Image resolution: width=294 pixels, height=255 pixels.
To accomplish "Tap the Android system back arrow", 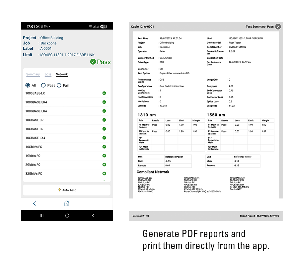I will pyautogui.click(x=93, y=216).
